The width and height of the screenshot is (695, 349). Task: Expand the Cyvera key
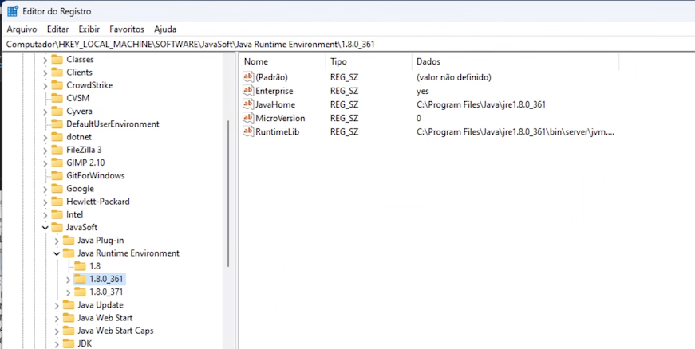click(x=45, y=112)
